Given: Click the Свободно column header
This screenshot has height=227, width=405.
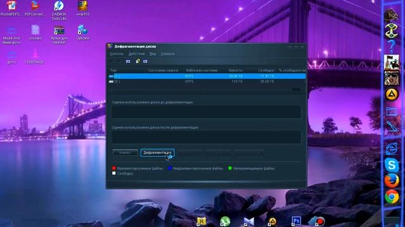Looking at the screenshot, I should point(266,70).
